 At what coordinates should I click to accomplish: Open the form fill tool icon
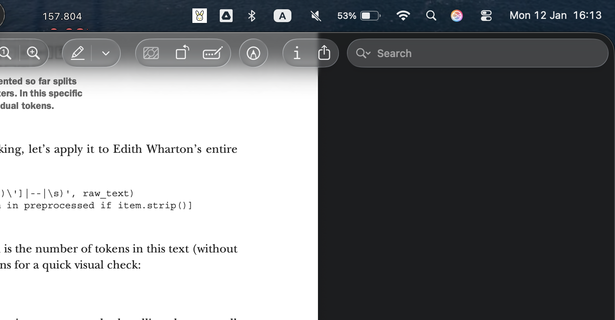213,53
